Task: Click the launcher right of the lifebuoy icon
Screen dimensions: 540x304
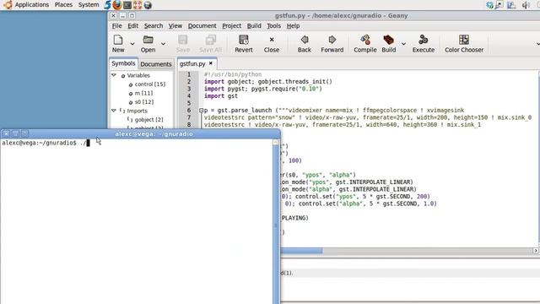Action: tap(148, 5)
